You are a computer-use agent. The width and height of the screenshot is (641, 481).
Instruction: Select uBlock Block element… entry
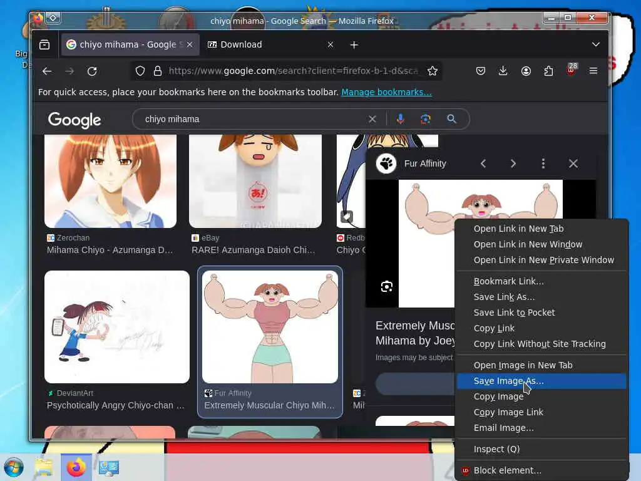pyautogui.click(x=541, y=470)
